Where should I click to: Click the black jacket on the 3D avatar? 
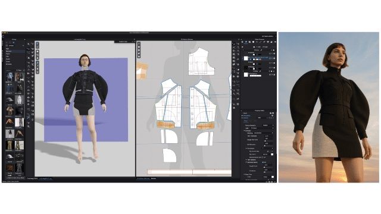click(x=85, y=82)
